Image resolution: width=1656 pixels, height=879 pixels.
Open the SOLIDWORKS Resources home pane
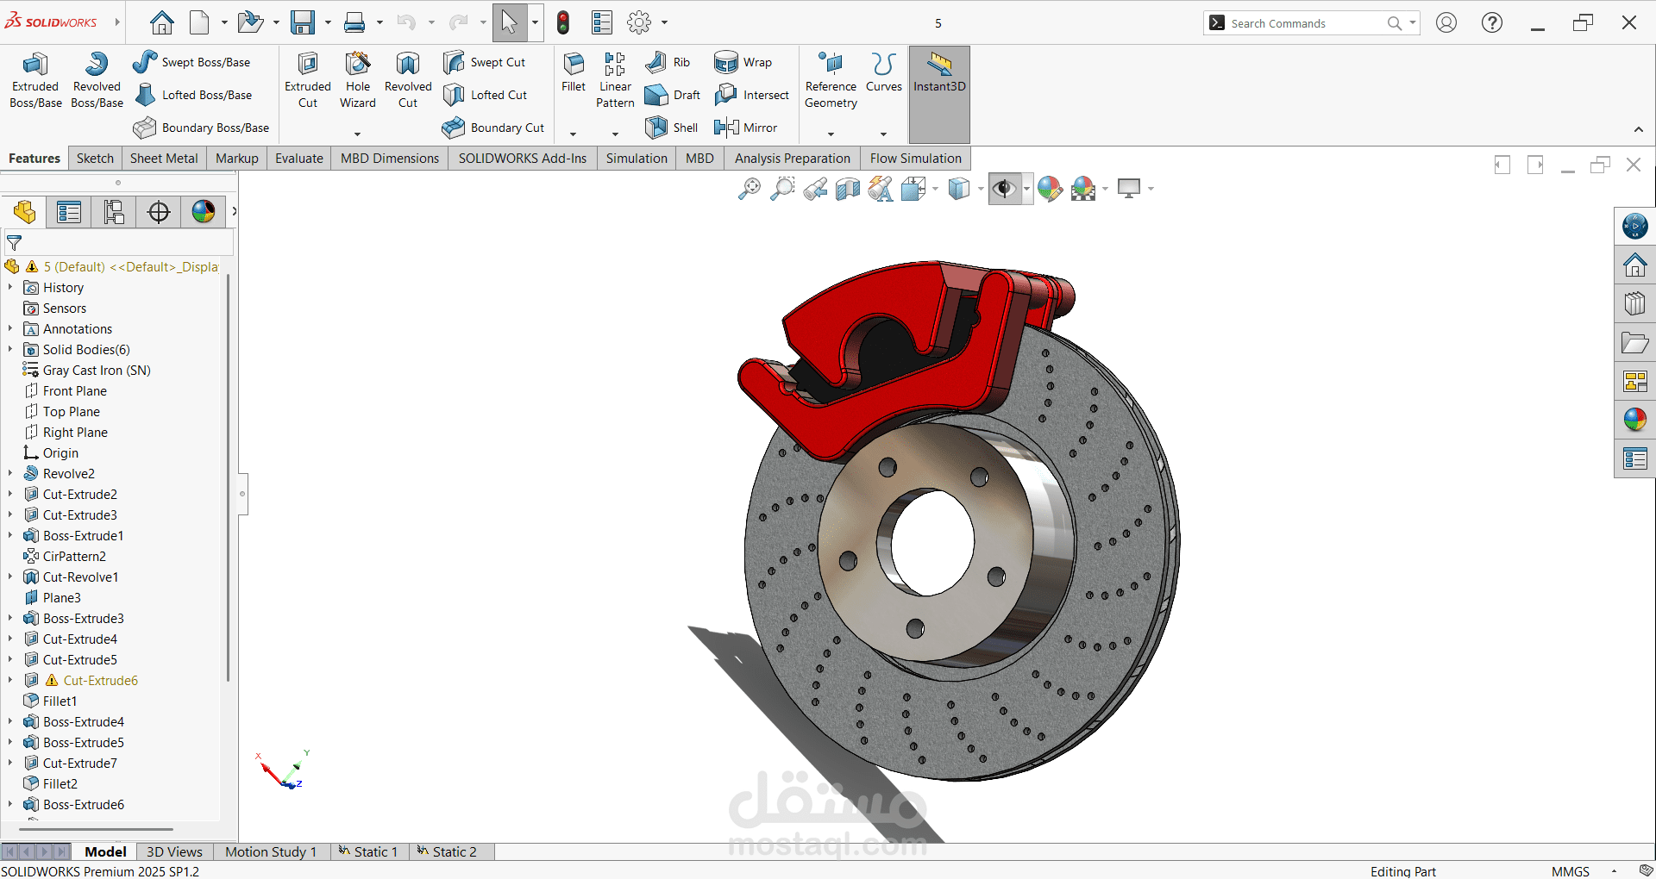point(1634,265)
